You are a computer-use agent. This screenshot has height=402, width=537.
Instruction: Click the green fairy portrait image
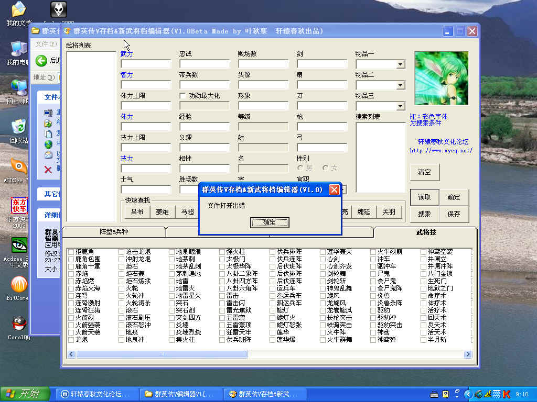[441, 77]
